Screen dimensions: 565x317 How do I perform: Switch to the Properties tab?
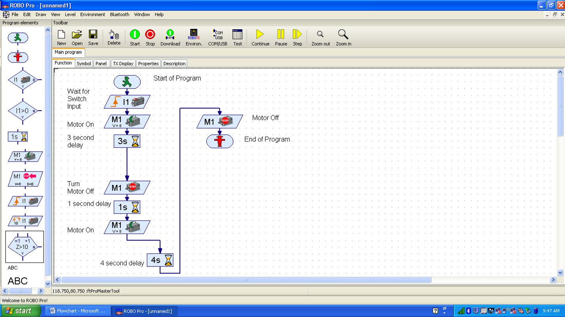point(148,63)
